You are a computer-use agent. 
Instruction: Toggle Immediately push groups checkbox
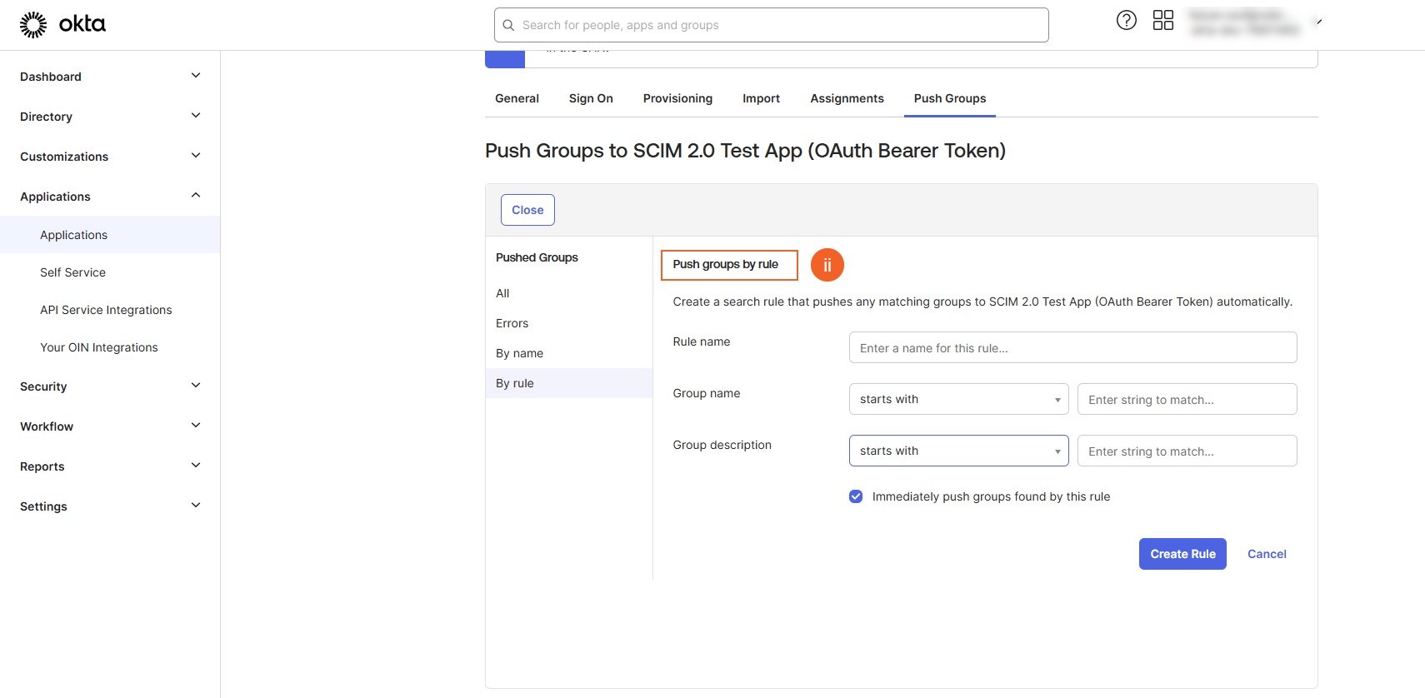tap(856, 496)
